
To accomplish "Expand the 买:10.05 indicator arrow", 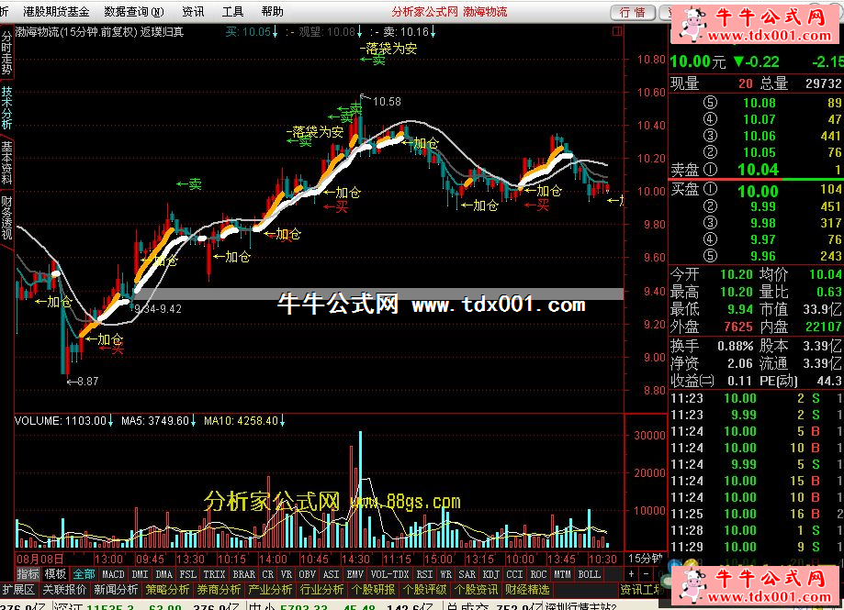I will (275, 32).
